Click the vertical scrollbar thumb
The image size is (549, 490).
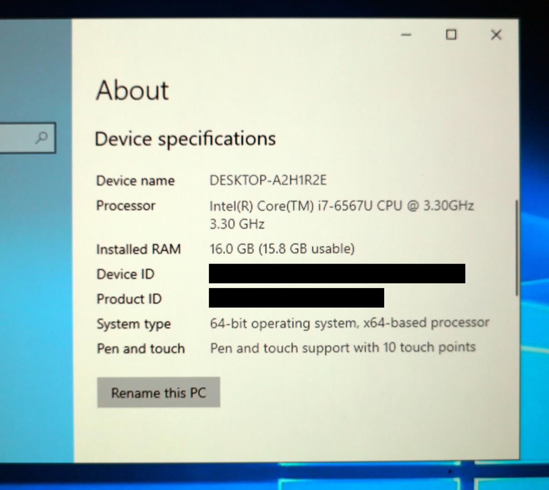517,248
